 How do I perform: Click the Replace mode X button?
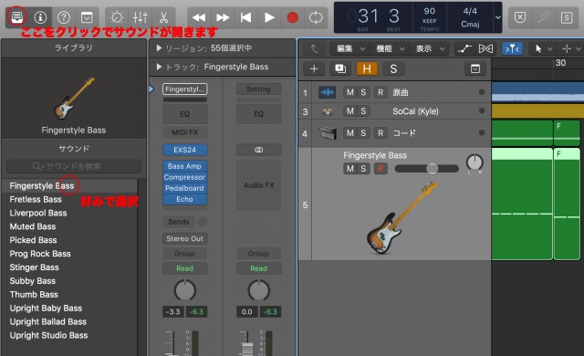pyautogui.click(x=520, y=17)
